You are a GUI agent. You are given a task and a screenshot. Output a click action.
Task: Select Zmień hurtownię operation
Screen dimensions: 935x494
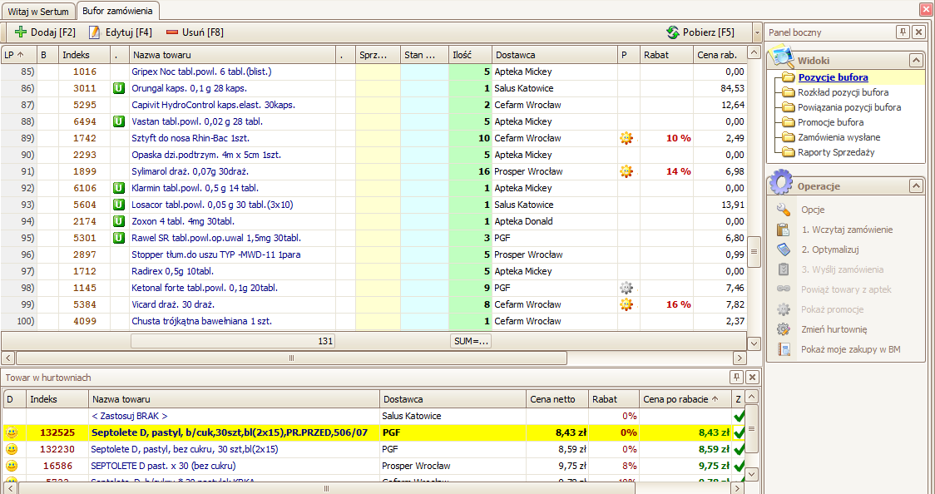(x=834, y=329)
